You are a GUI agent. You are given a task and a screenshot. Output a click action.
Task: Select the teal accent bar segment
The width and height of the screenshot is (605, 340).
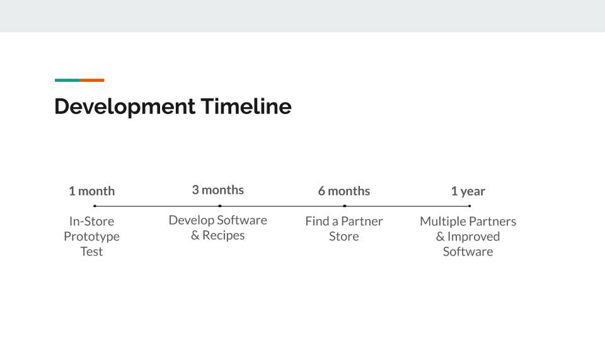[67, 80]
